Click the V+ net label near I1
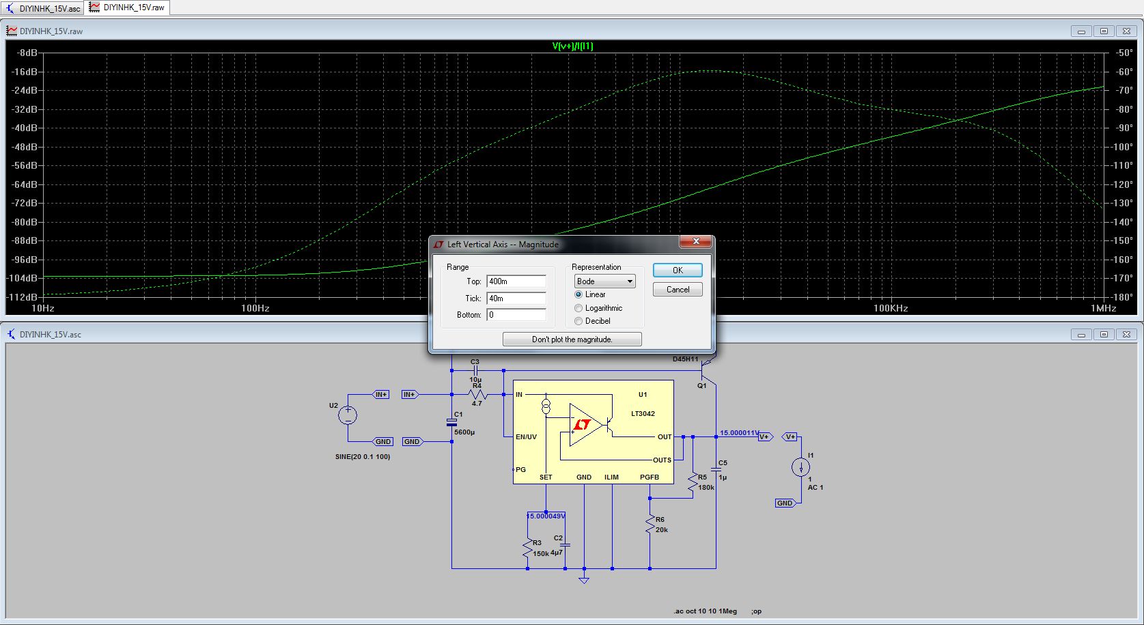 tap(790, 436)
